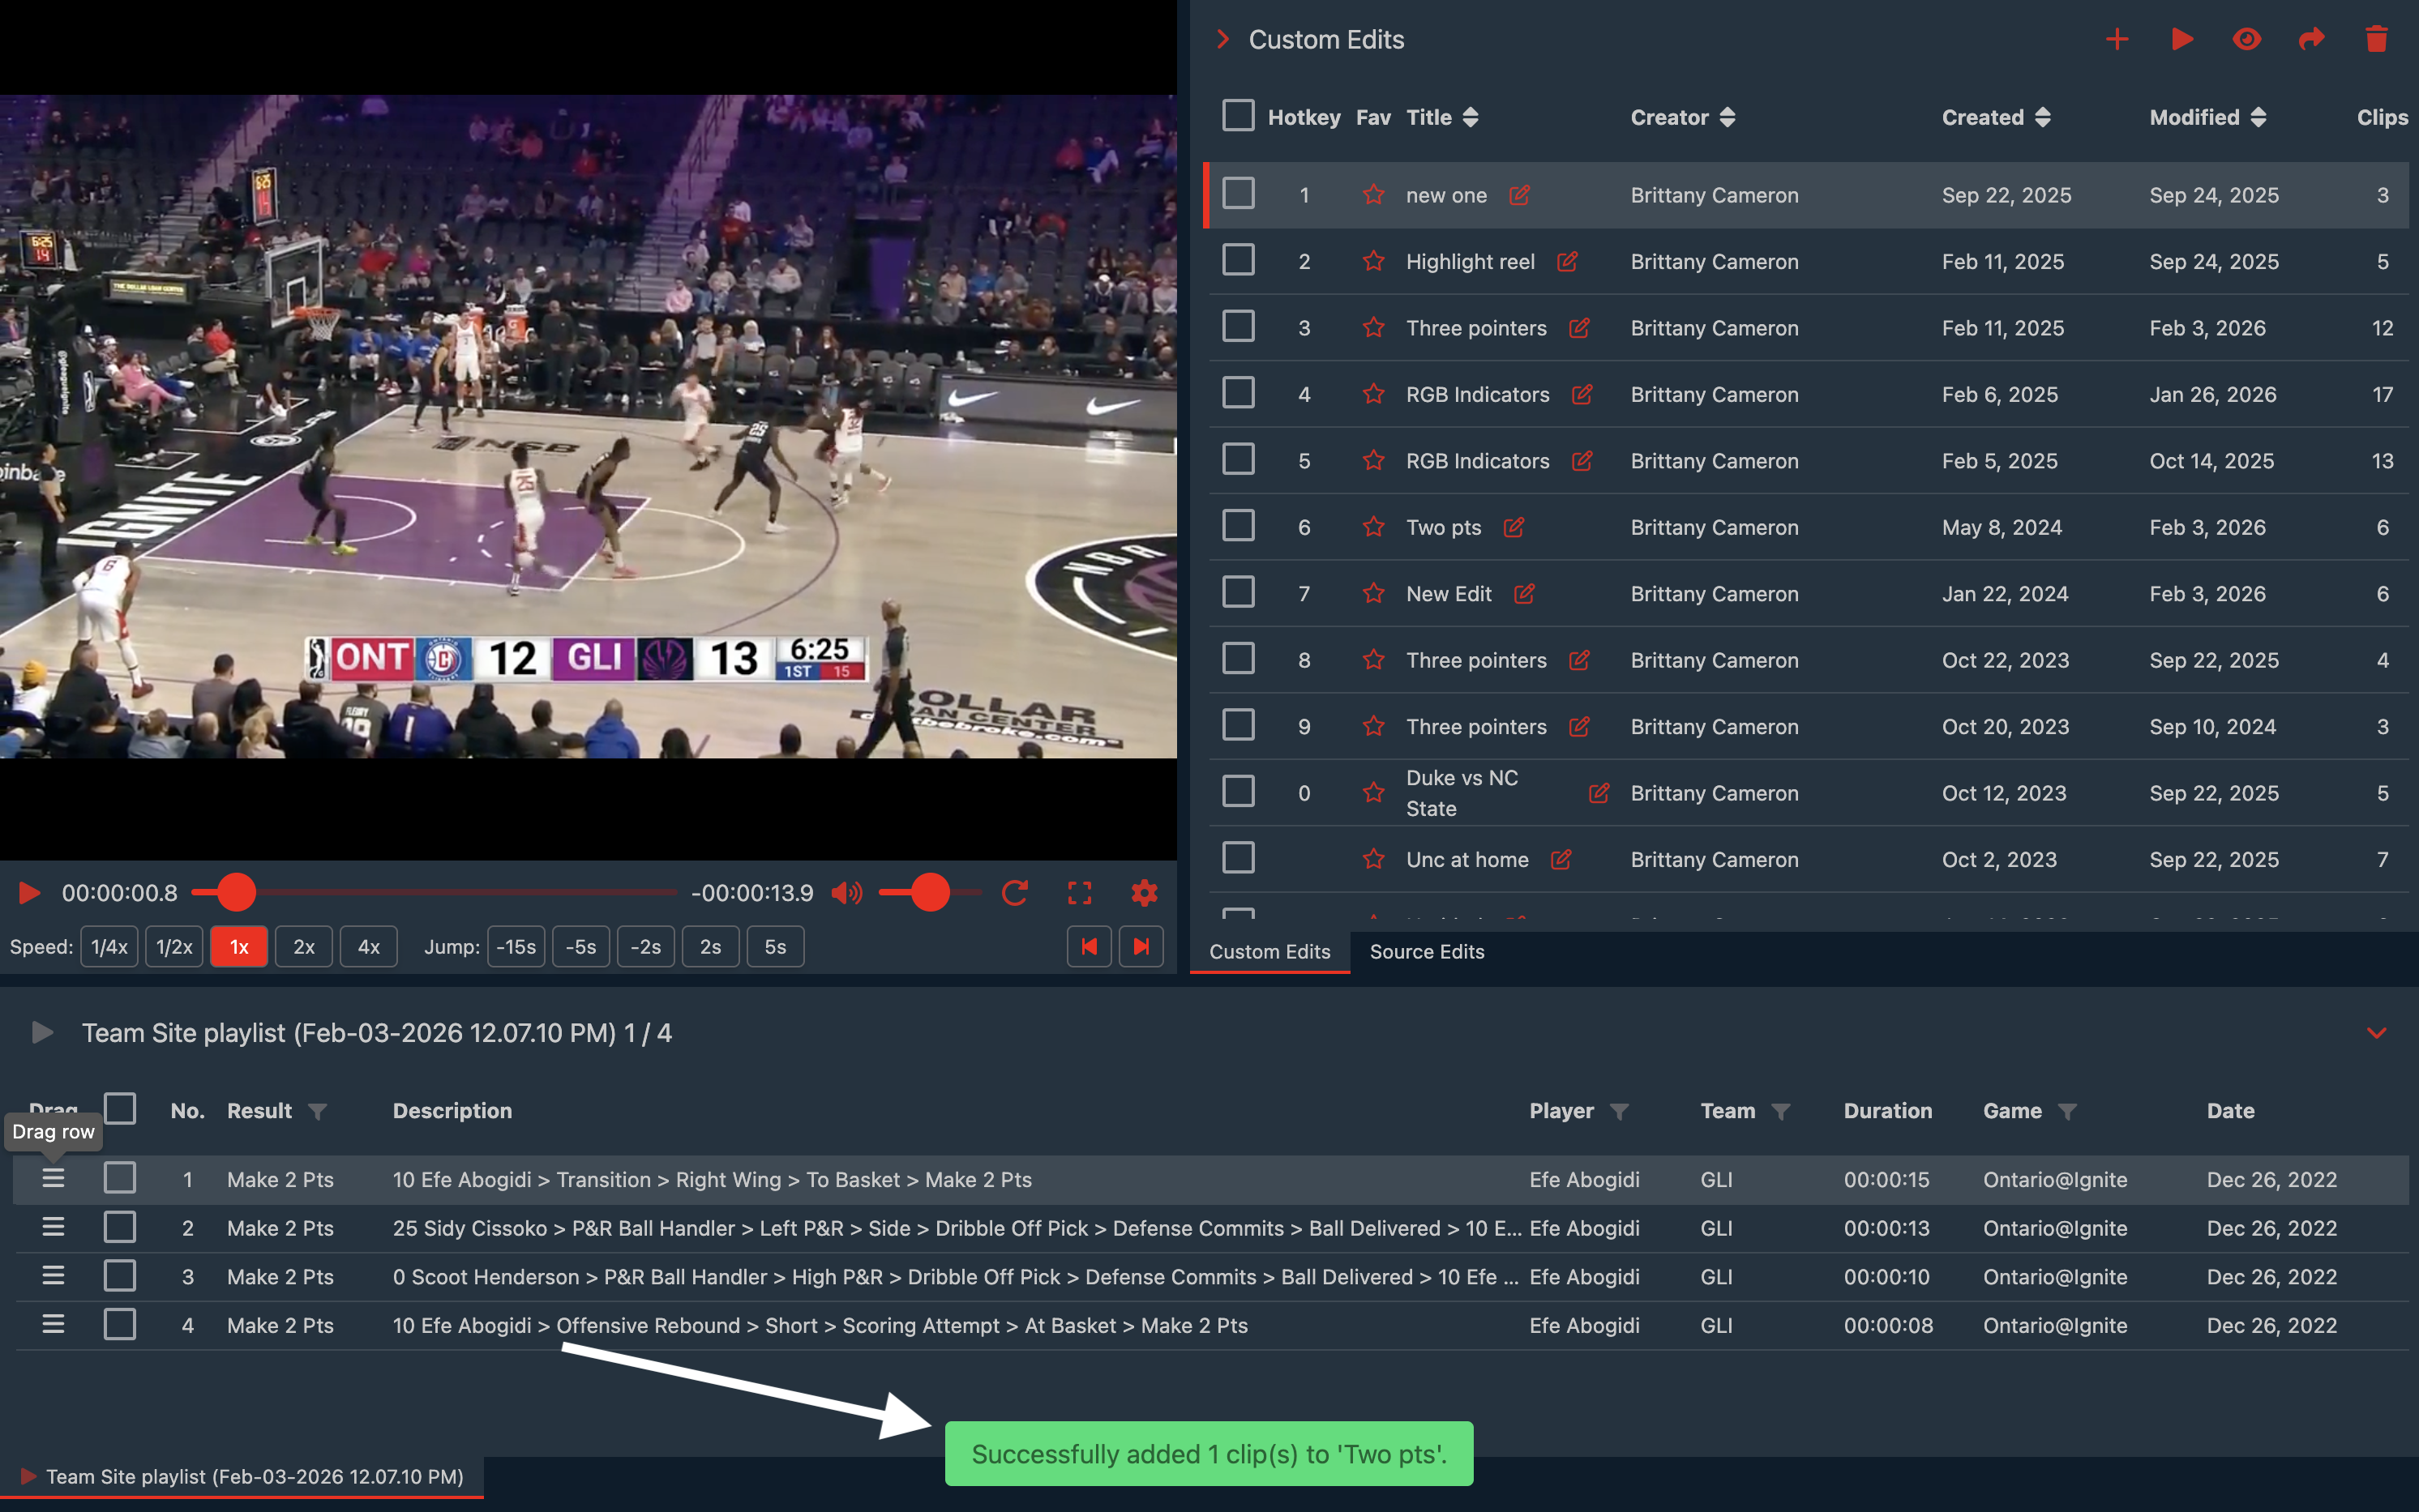
Task: Select checkbox for playlist clip number 2
Action: pos(120,1227)
